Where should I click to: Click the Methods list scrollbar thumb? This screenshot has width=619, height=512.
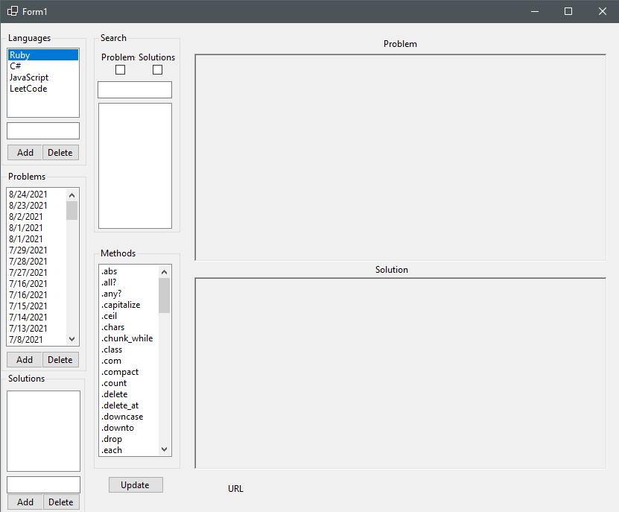(x=165, y=295)
